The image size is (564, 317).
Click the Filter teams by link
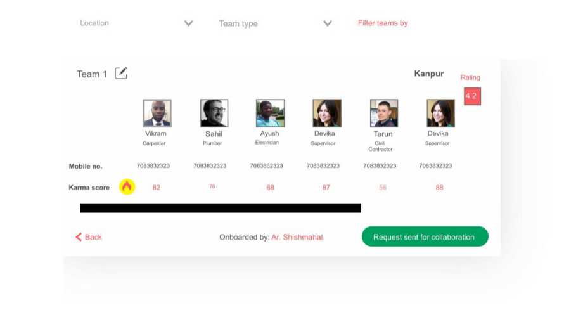pyautogui.click(x=383, y=23)
